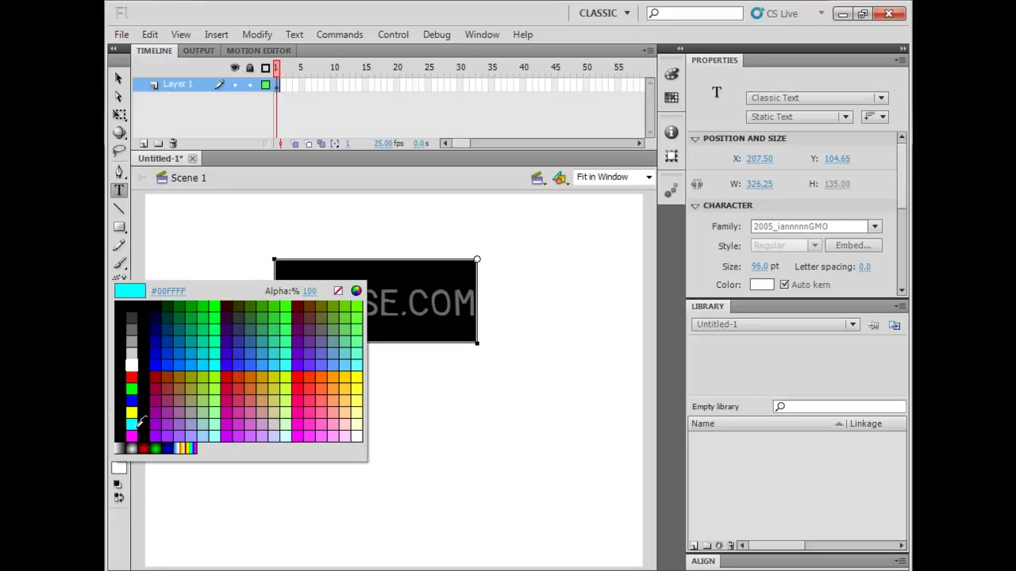Click the library search input field
The width and height of the screenshot is (1016, 571).
point(840,407)
